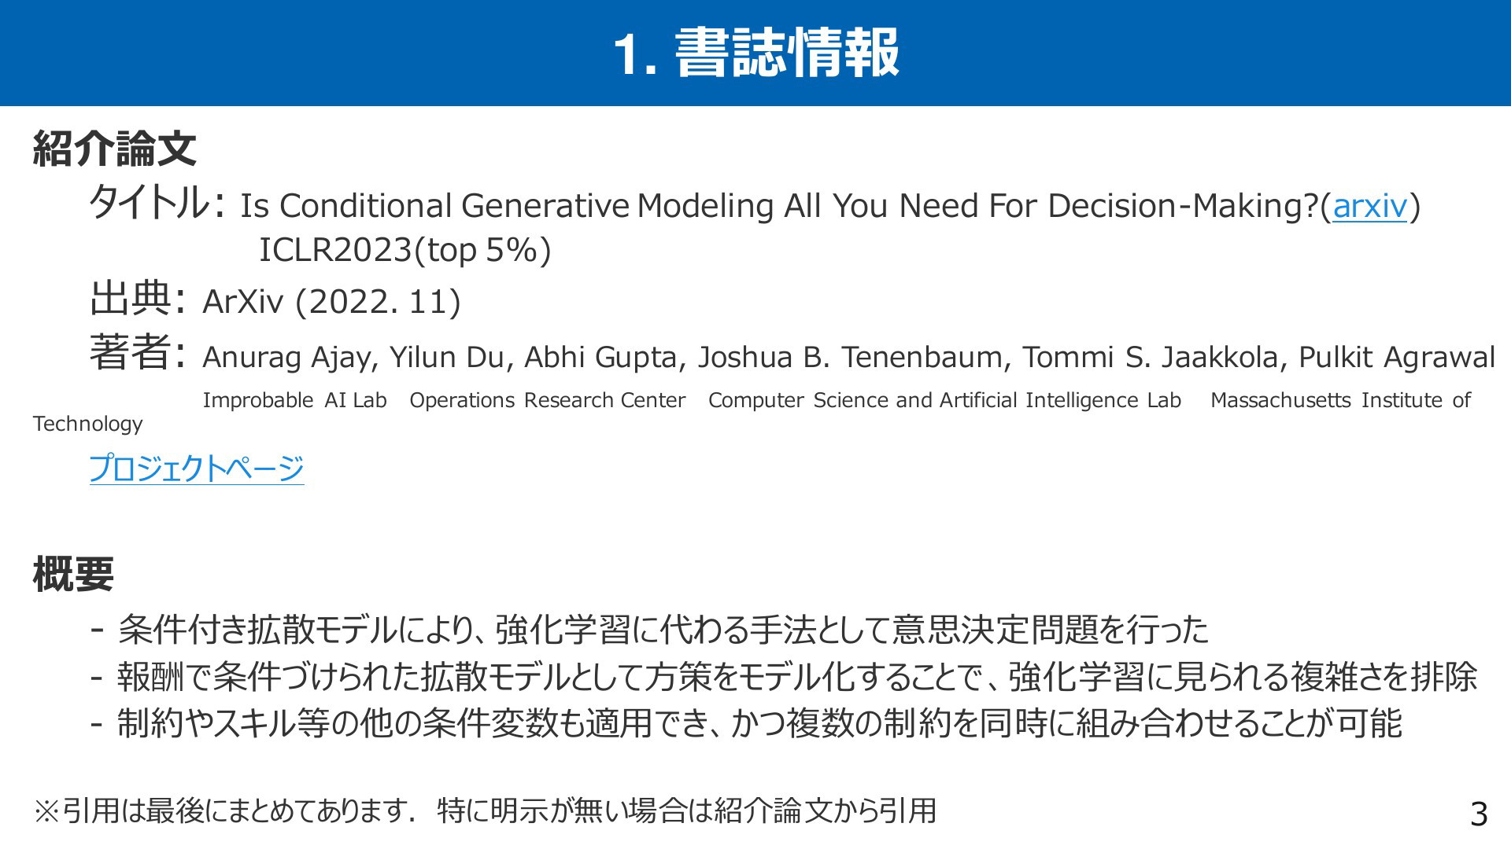Click the Improbable AI Lab affiliation text

294,401
